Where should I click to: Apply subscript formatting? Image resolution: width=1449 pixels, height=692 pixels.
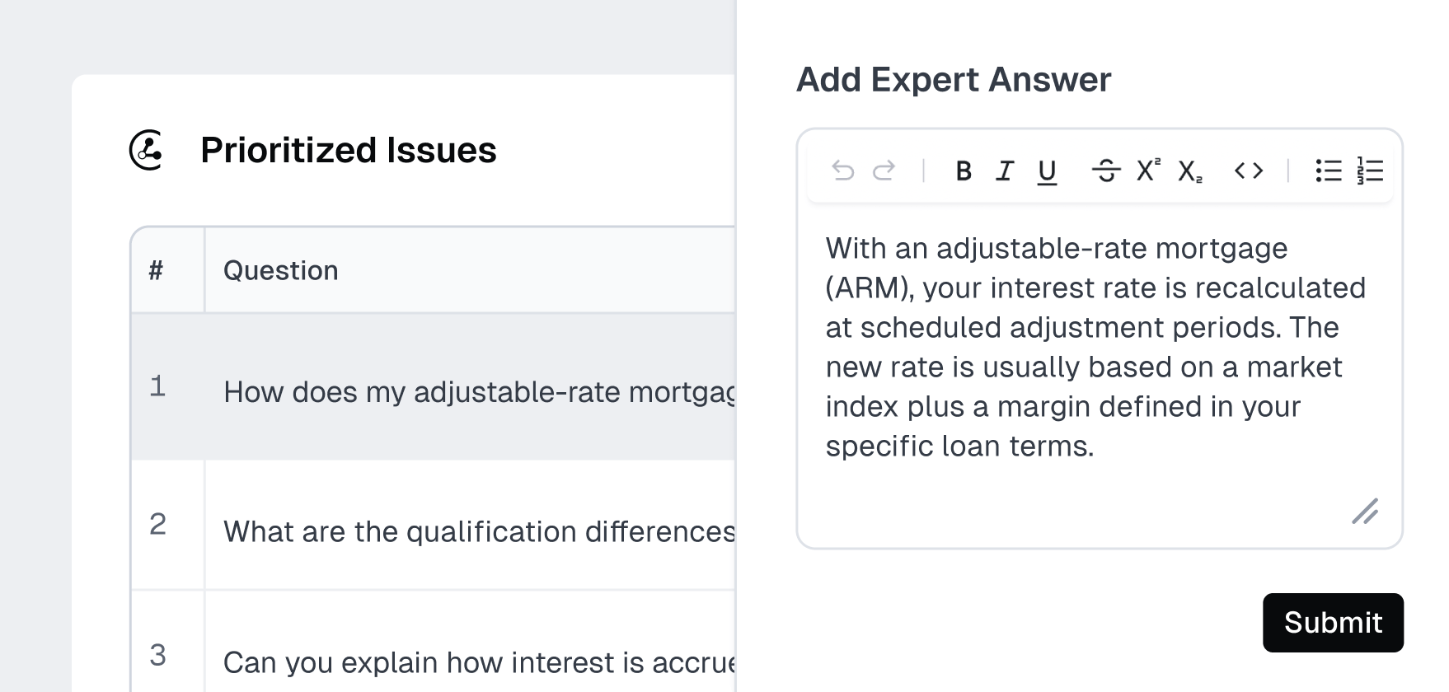tap(1189, 171)
